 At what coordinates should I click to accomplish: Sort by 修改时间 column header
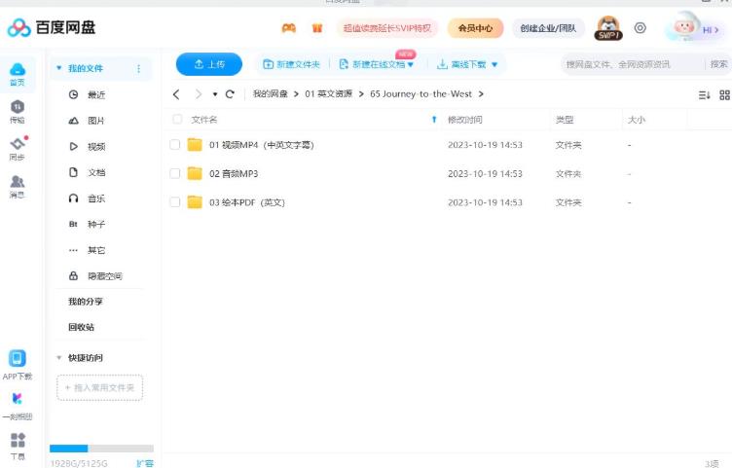(465, 120)
